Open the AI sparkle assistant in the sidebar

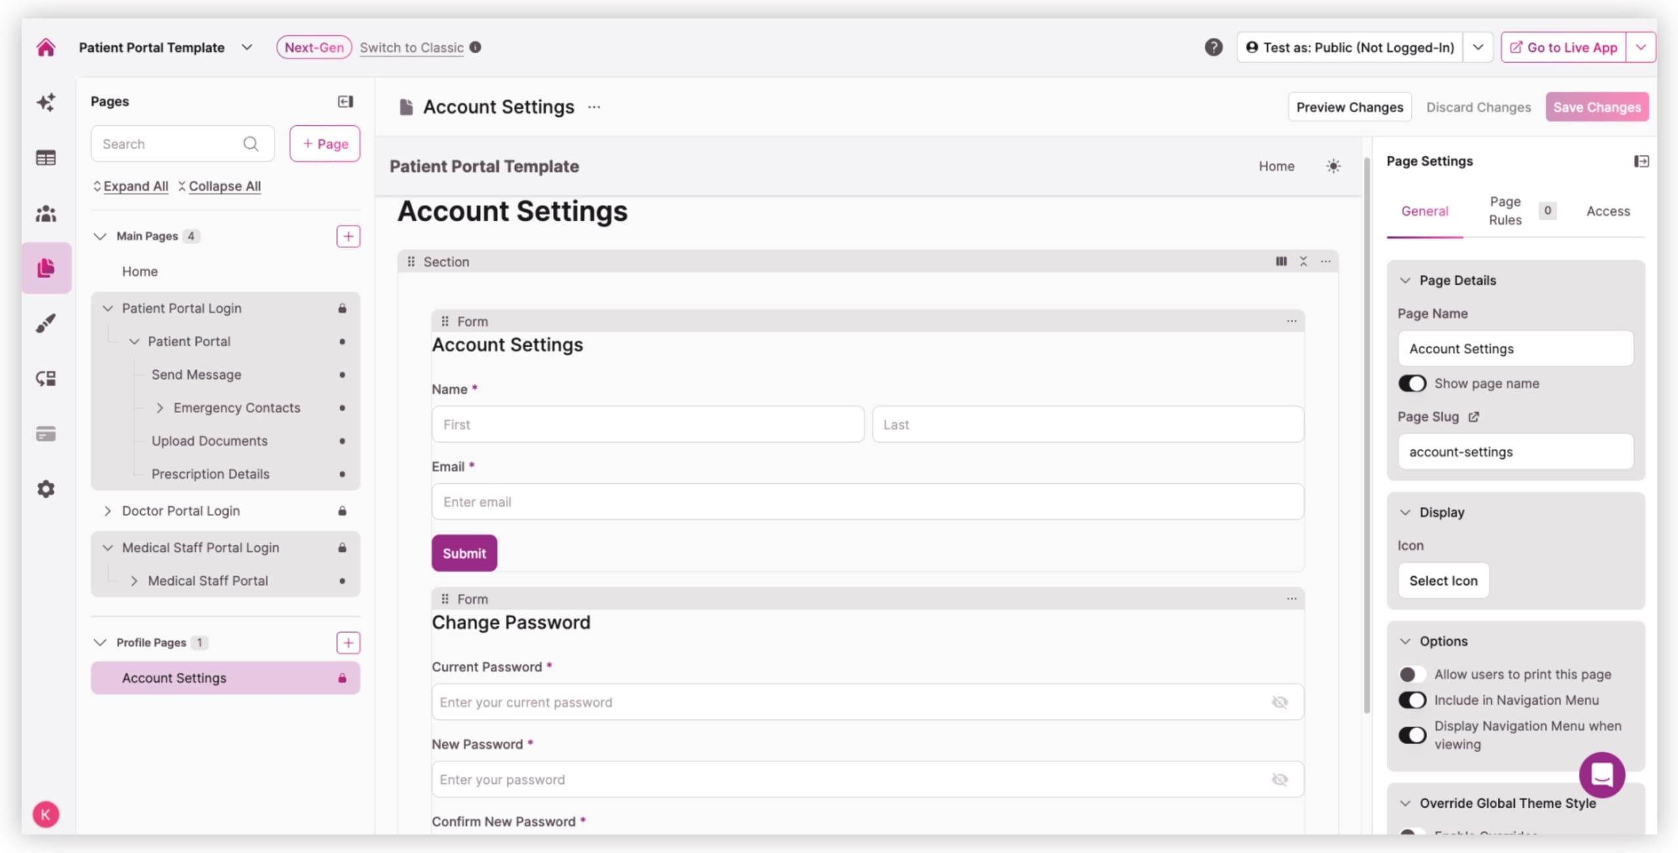[x=46, y=102]
